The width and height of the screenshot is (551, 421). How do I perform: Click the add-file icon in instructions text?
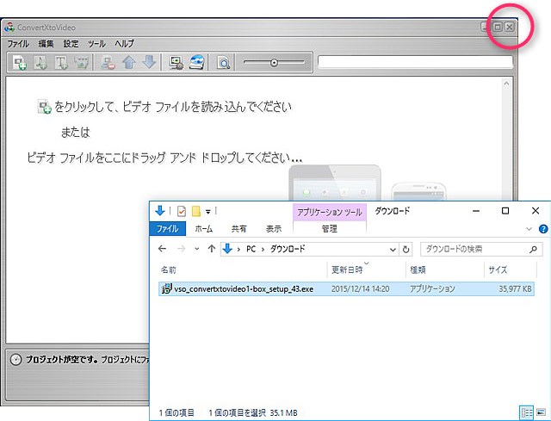[x=45, y=107]
